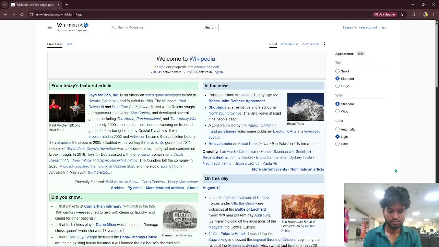Close the Wikipedia browser tab

pyautogui.click(x=58, y=5)
